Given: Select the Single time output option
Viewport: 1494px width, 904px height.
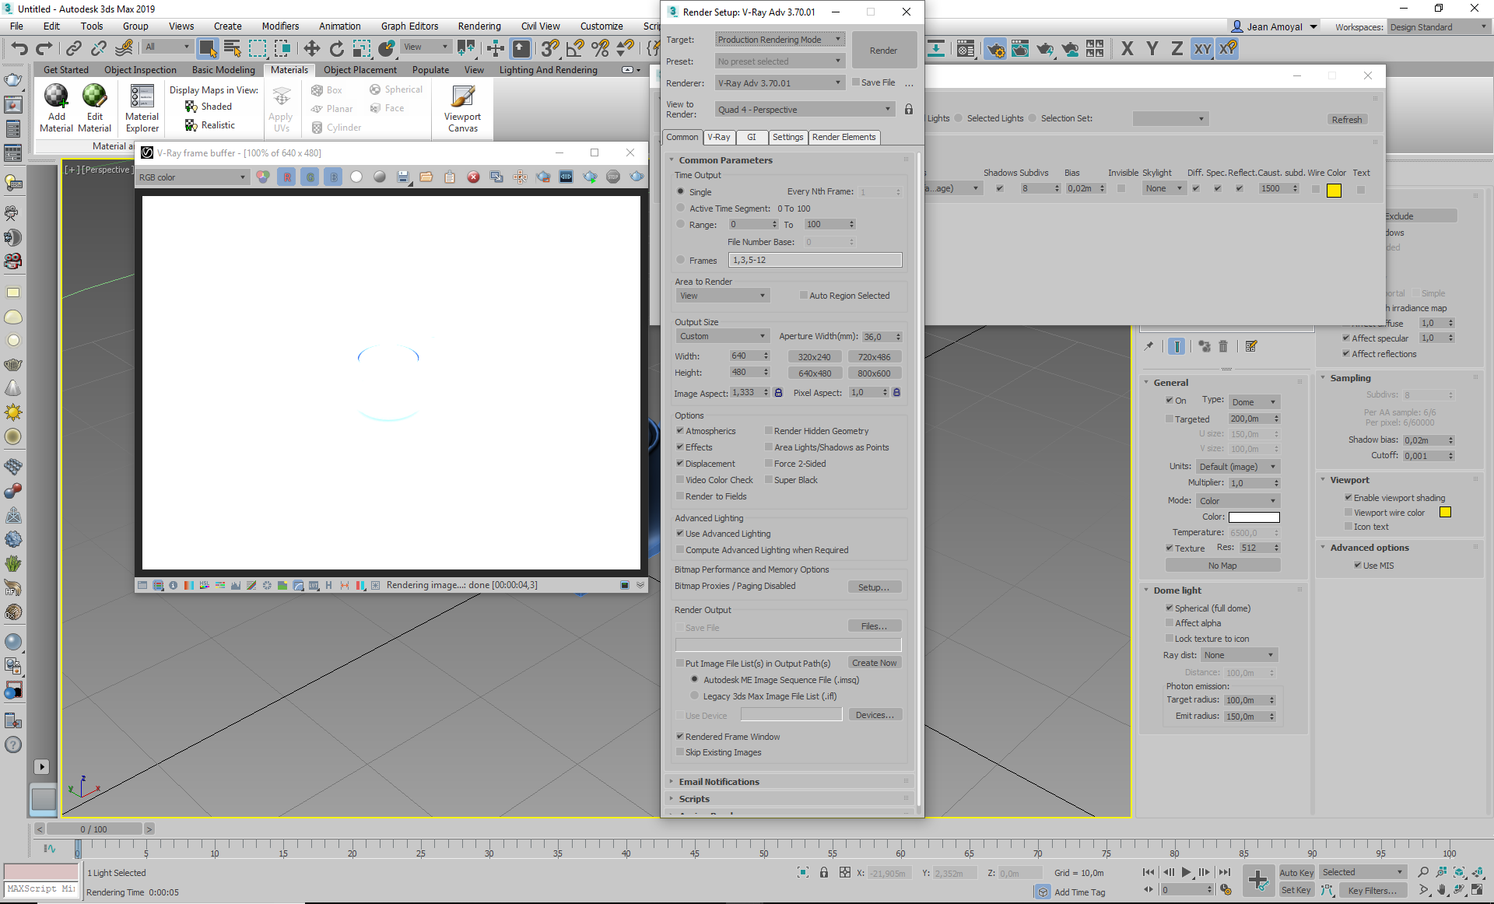Looking at the screenshot, I should (681, 191).
